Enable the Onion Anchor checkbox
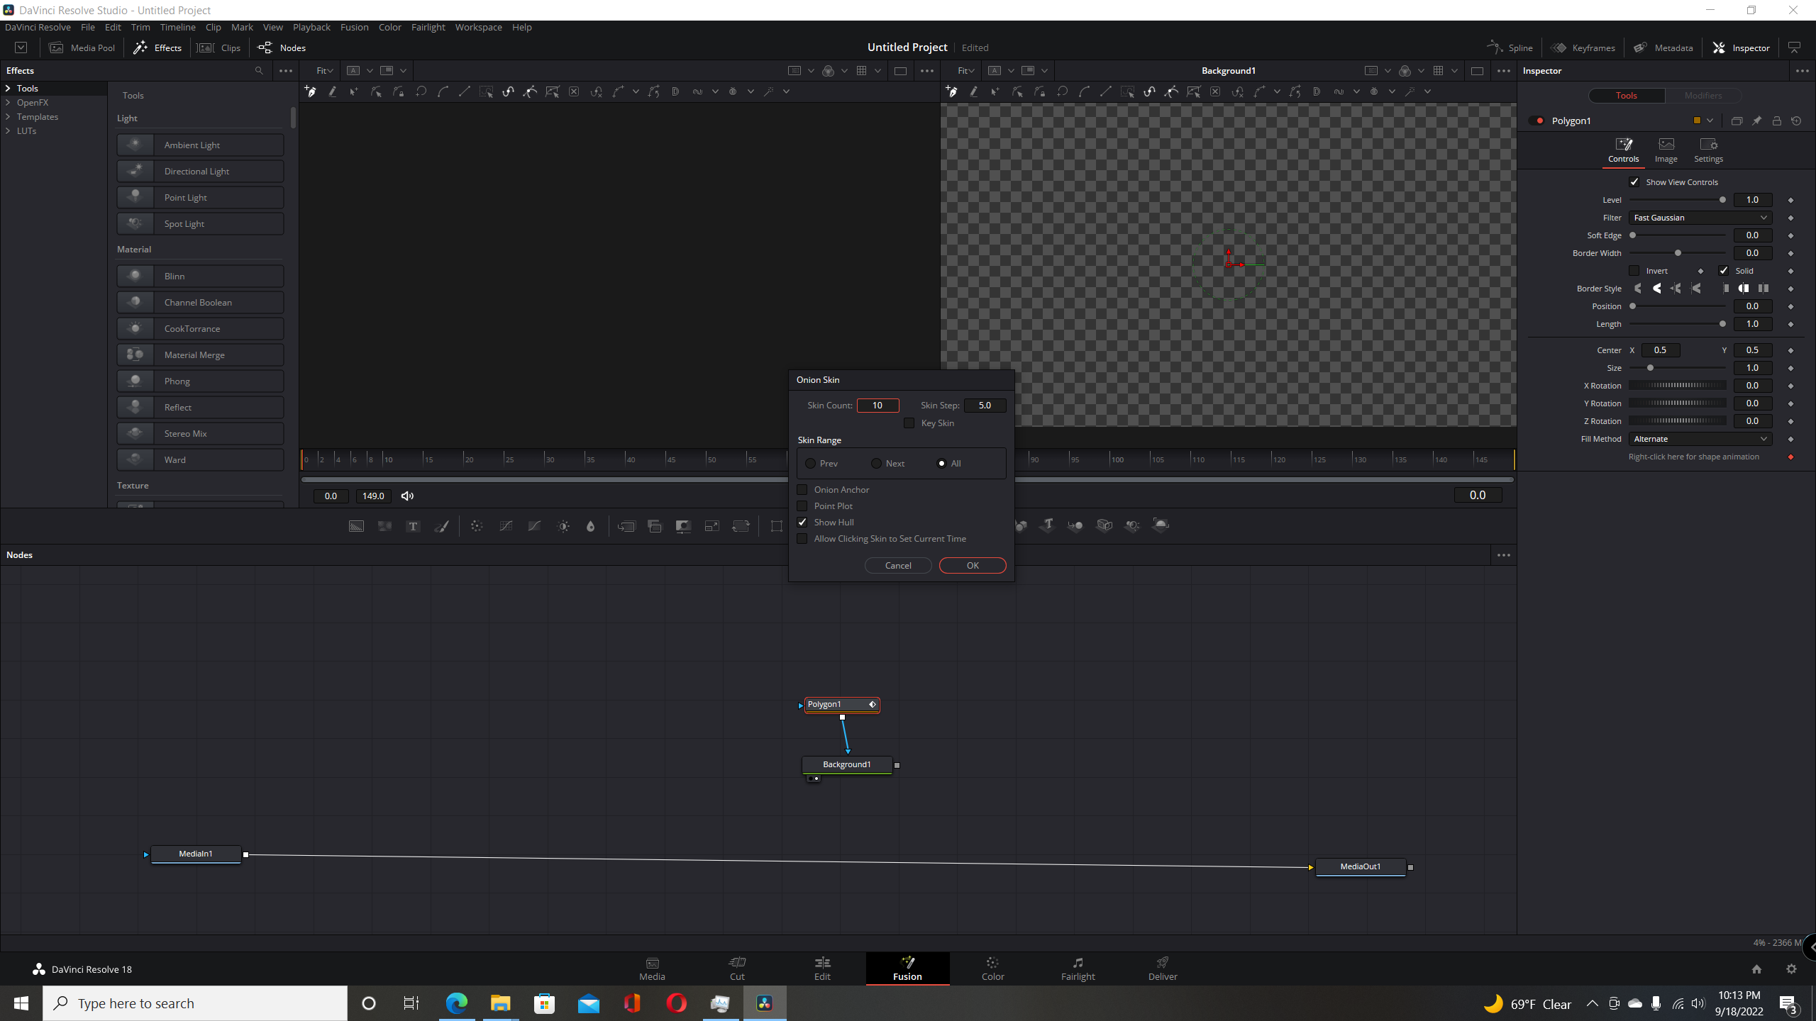 click(x=802, y=490)
